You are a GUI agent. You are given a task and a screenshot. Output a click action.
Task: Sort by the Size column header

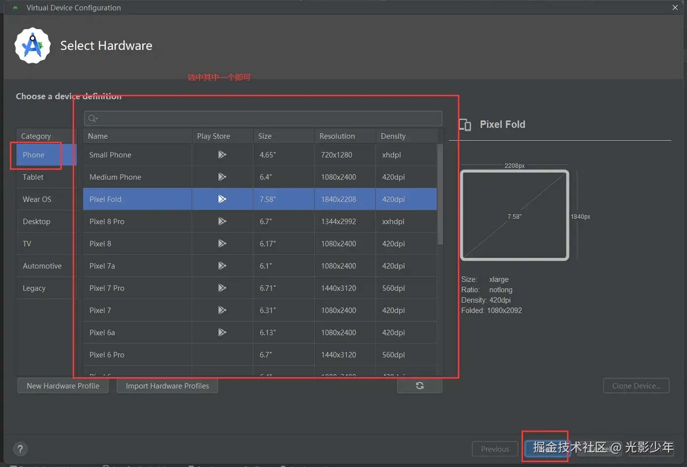(283, 136)
